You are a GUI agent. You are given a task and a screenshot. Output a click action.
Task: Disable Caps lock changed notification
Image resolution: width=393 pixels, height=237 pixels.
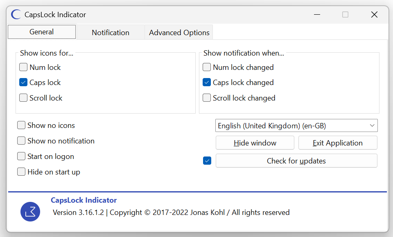coord(207,83)
